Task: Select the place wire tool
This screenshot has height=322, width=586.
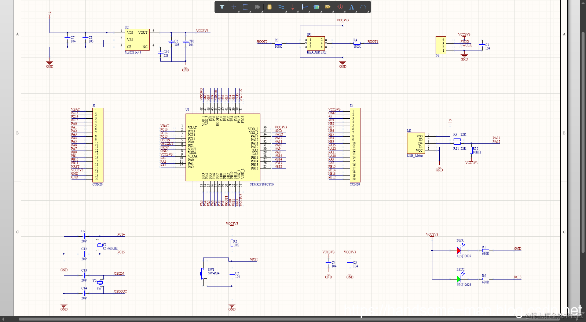Action: tap(281, 7)
